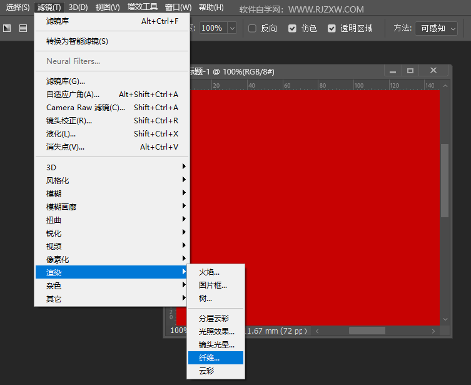Open status bar info arrow after 72 ppi
Screen dimensions: 471x385
coord(306,331)
